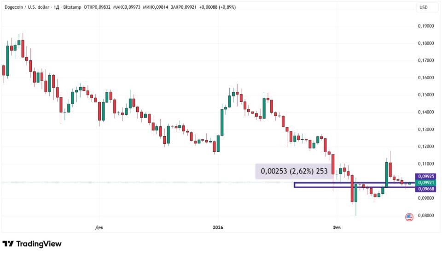The height and width of the screenshot is (255, 442).
Task: Click the 0,15000 price scale label
Action: tap(425, 95)
